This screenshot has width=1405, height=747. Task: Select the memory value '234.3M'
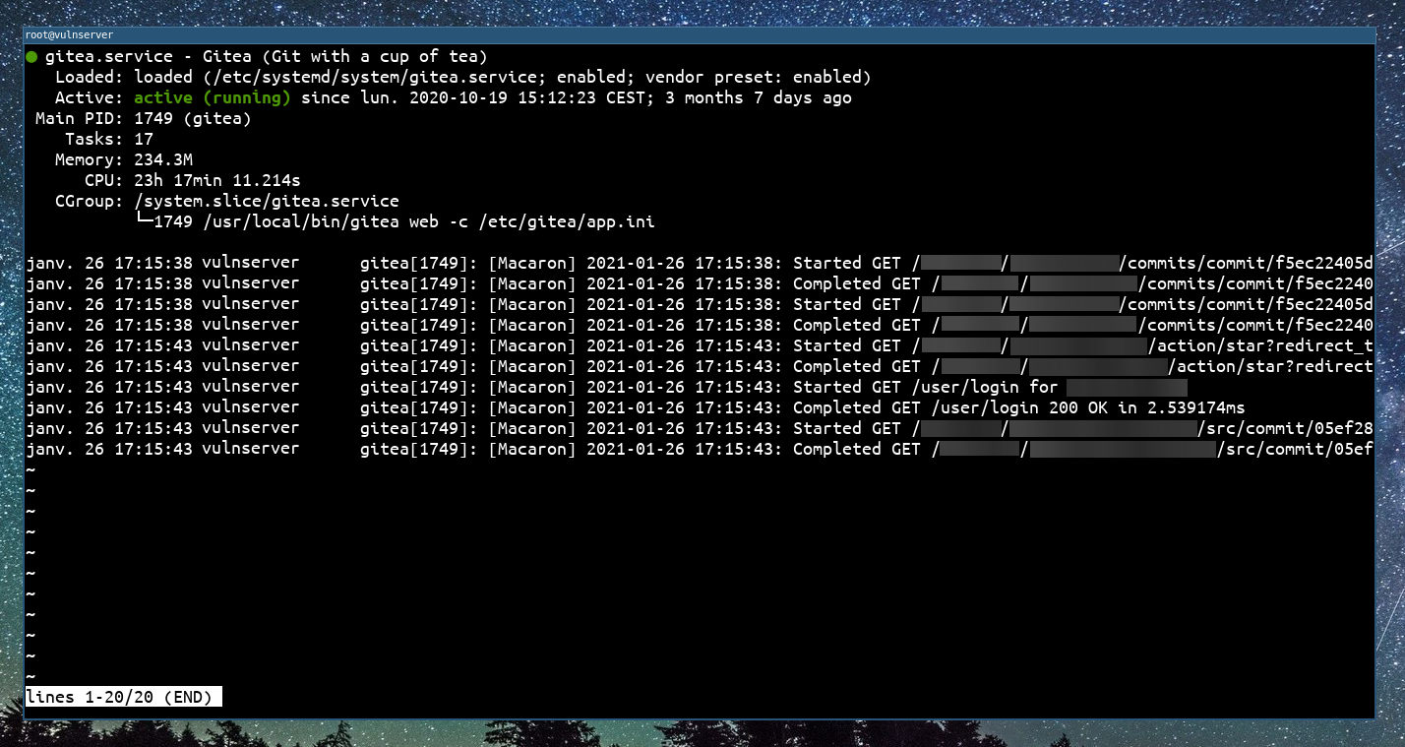click(x=163, y=159)
